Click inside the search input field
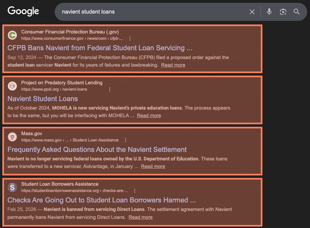310x228 pixels. point(127,12)
